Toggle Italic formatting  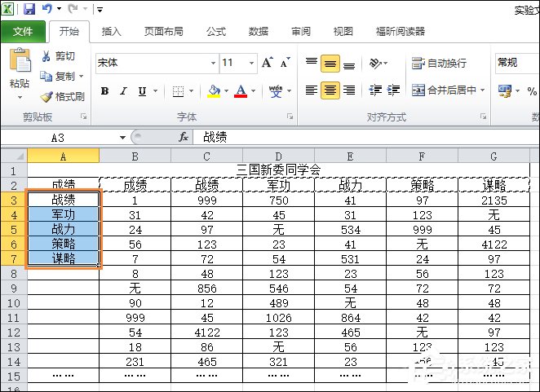[123, 91]
